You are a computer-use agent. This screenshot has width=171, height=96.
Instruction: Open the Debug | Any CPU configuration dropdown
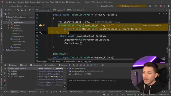tap(108, 6)
